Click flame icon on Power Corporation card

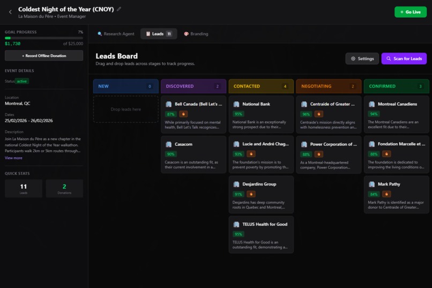click(319, 154)
